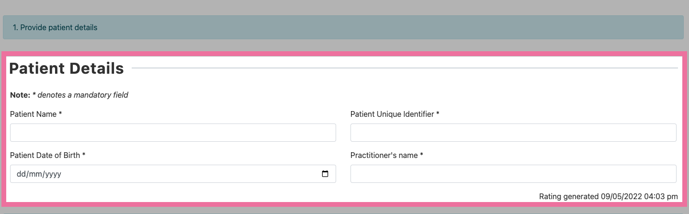
Task: Click the empty area of the Date of Birth field
Action: coord(192,174)
